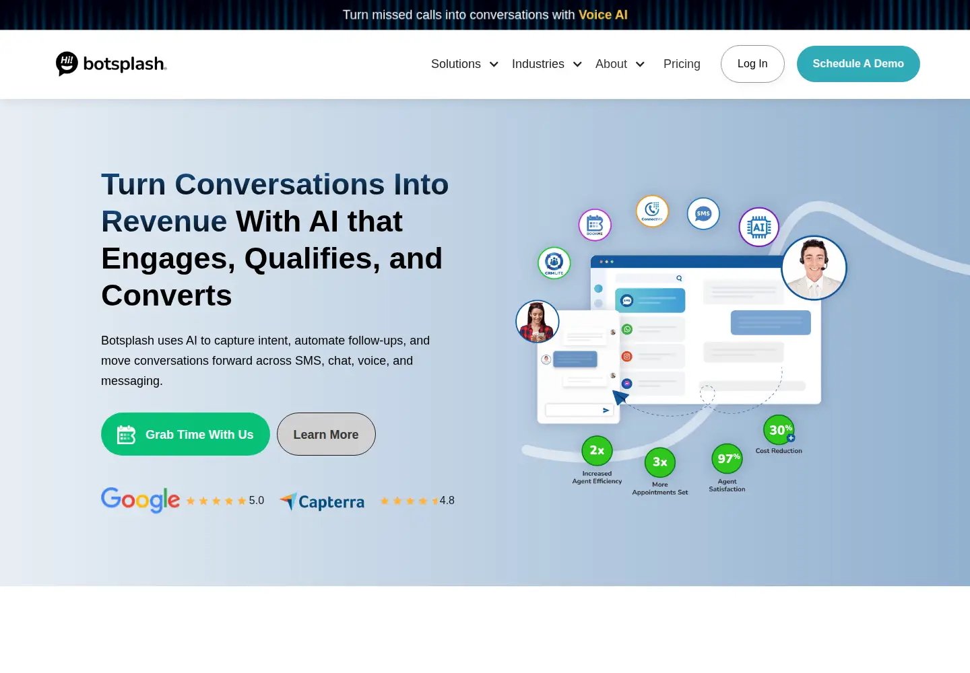Click the Capterra 4.8 rating value
The width and height of the screenshot is (970, 673).
pyautogui.click(x=447, y=501)
